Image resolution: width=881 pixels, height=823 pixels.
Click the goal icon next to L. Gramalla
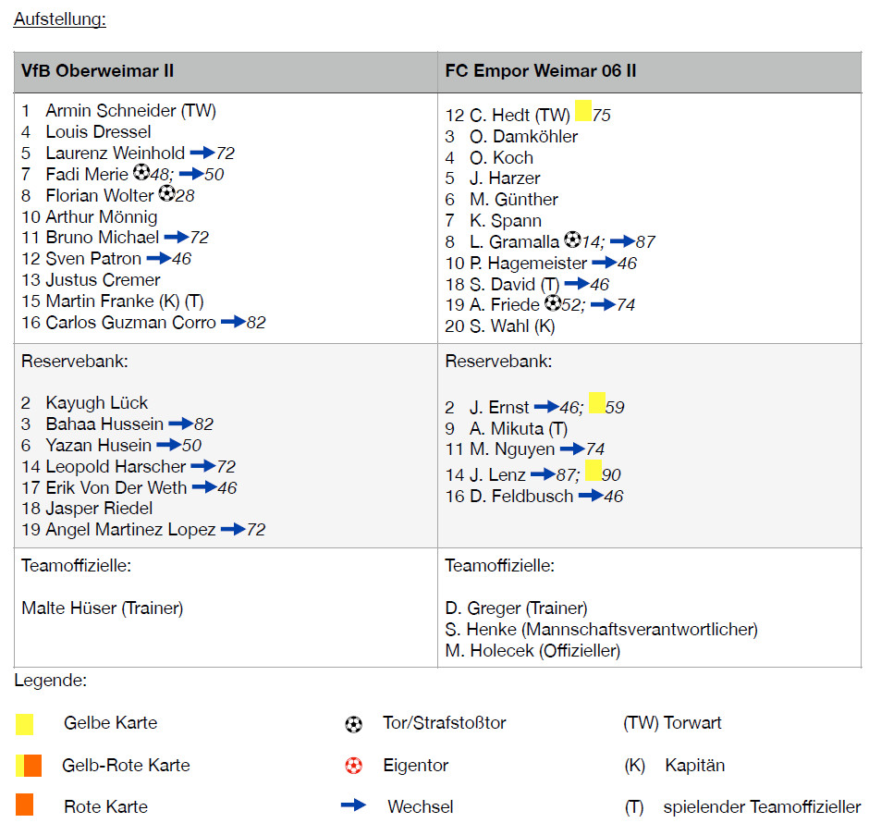pyautogui.click(x=571, y=240)
